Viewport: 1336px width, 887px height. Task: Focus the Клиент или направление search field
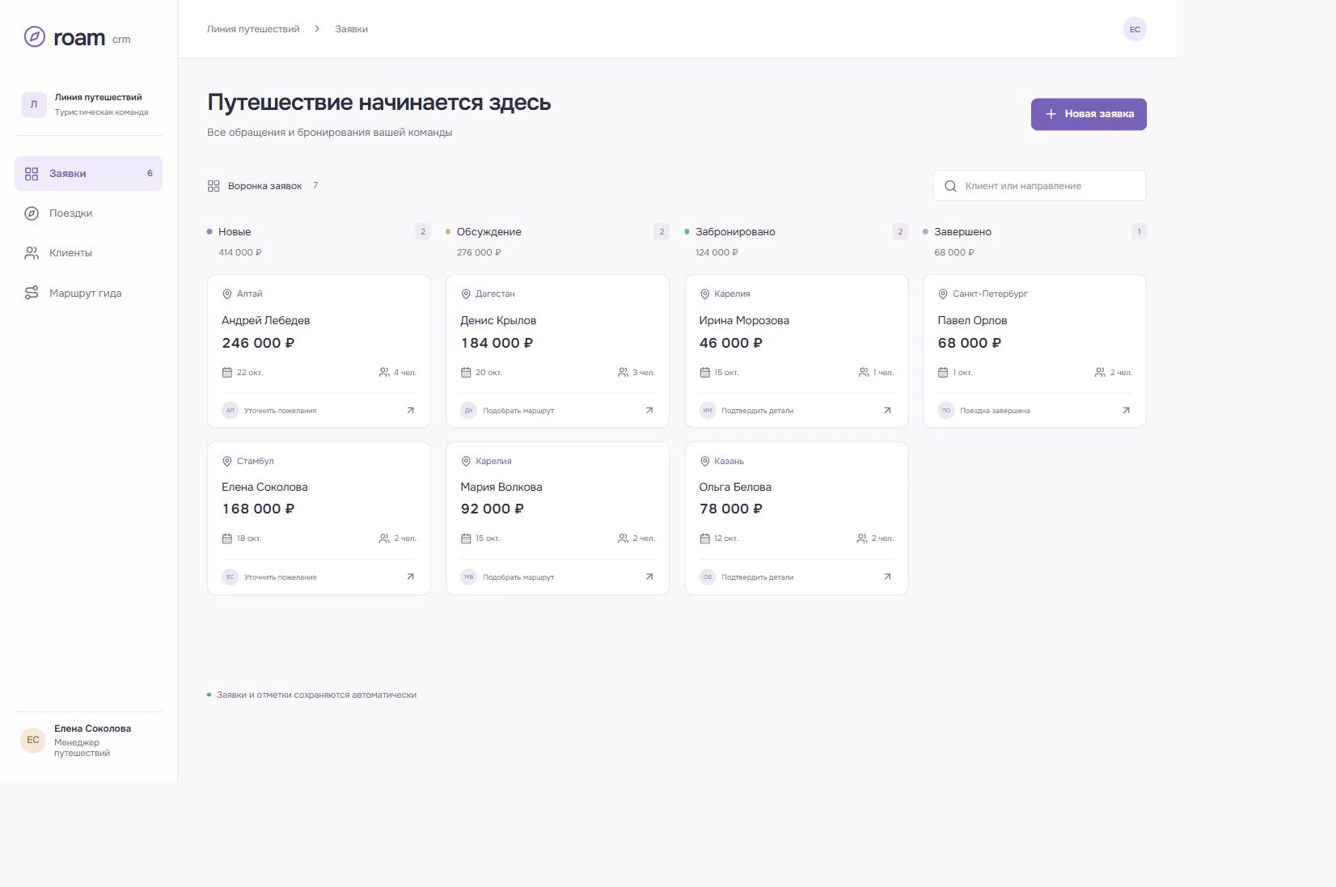[1039, 186]
